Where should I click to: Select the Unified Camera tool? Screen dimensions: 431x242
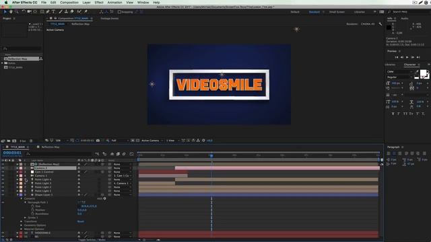point(29,12)
